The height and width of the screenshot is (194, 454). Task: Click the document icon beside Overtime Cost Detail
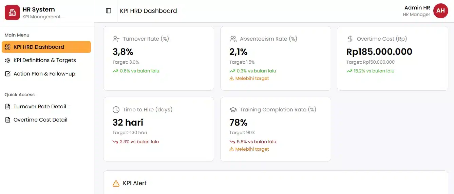coord(8,120)
